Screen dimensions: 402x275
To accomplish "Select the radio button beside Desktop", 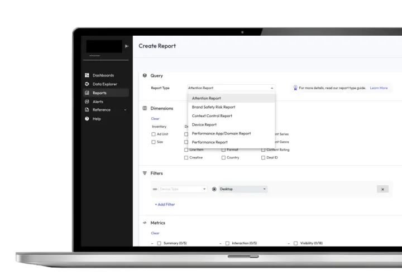I will tap(214, 189).
